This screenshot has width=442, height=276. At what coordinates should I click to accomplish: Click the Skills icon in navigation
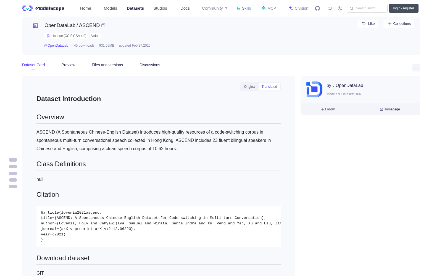pos(238,8)
